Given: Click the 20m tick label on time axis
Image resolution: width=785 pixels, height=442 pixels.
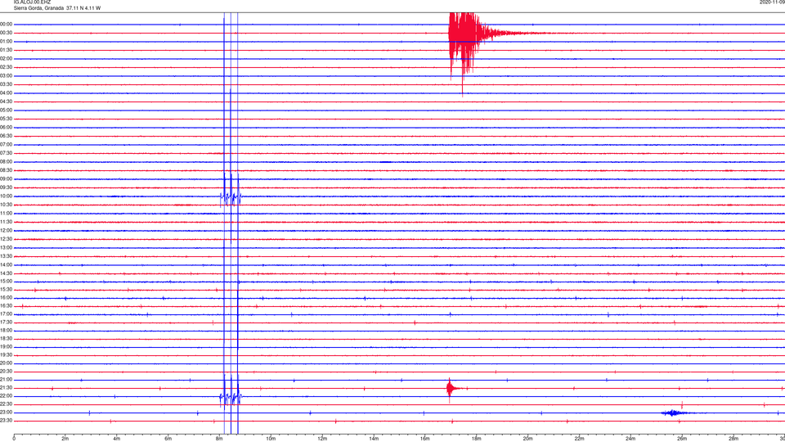Looking at the screenshot, I should tap(527, 439).
